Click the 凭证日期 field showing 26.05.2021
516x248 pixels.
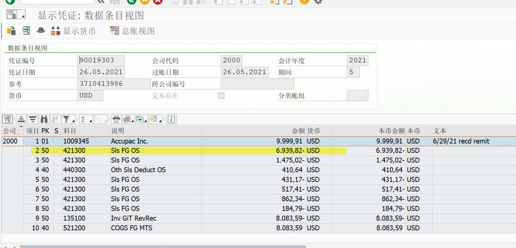[101, 72]
